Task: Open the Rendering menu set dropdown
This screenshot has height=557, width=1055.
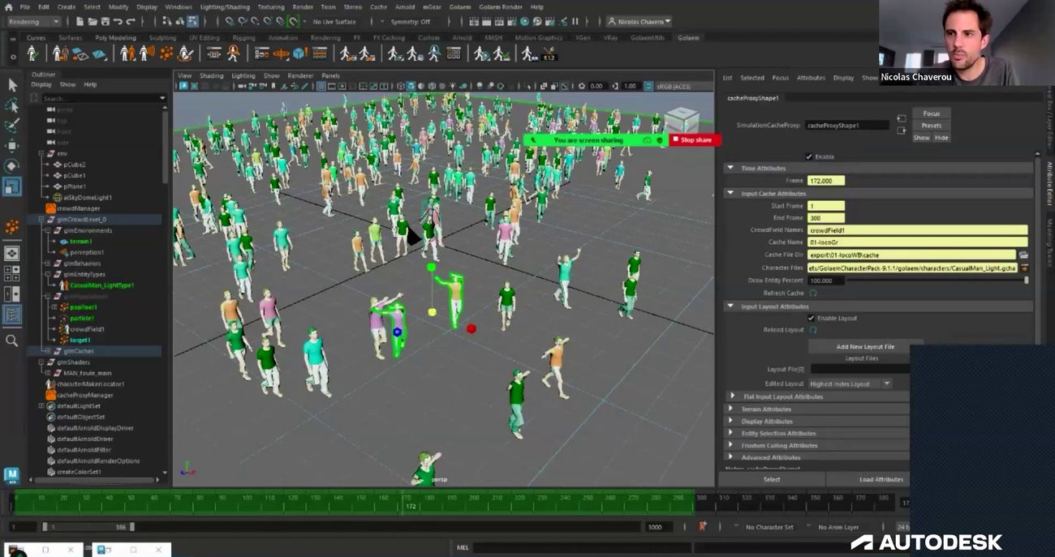Action: pos(34,22)
